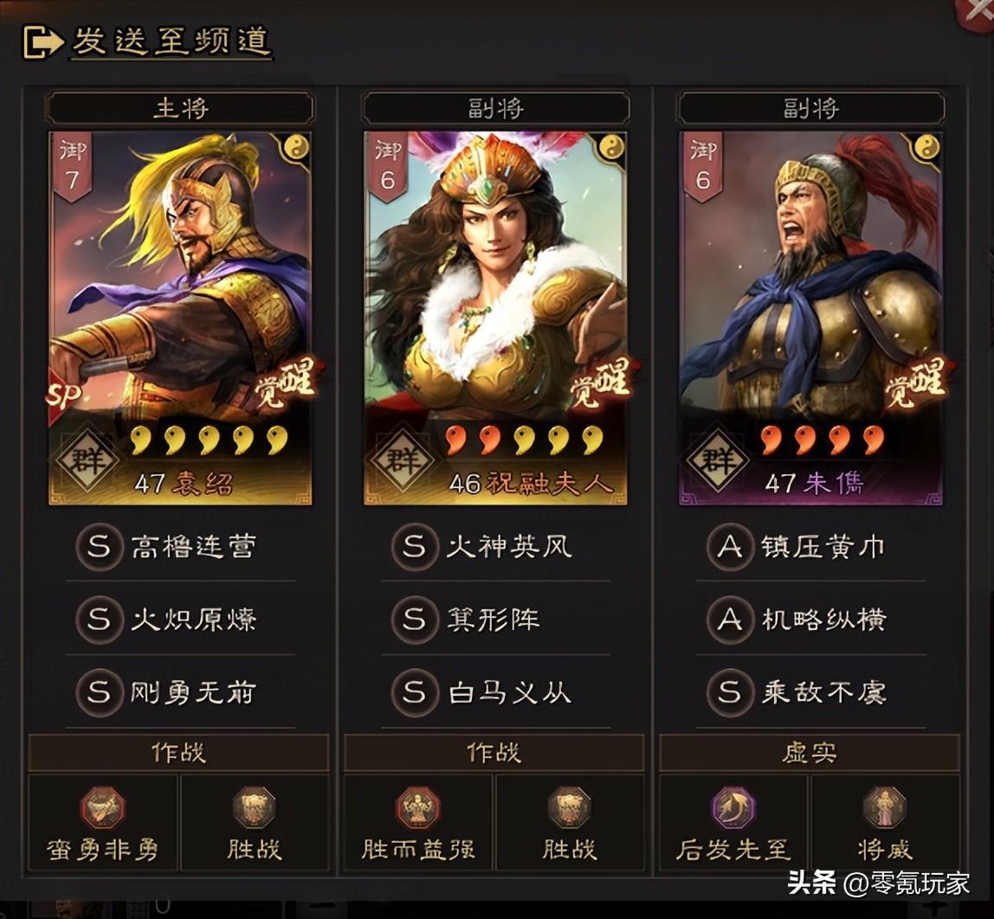994x919 pixels.
Task: Select the 胜而益强 tactic icon
Action: pyautogui.click(x=417, y=807)
